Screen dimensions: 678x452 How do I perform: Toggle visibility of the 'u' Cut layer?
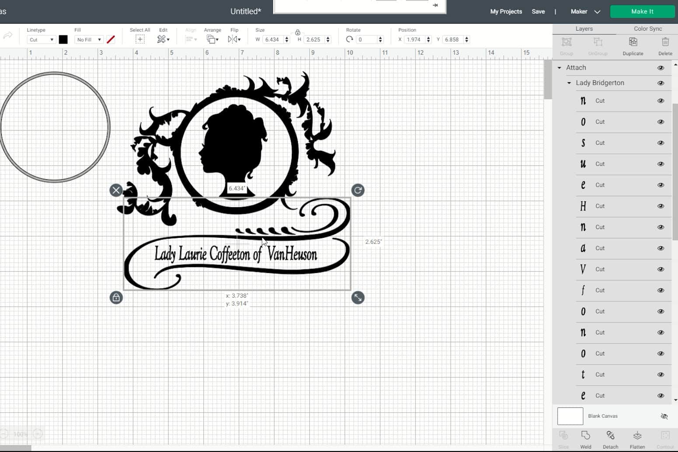click(x=661, y=164)
